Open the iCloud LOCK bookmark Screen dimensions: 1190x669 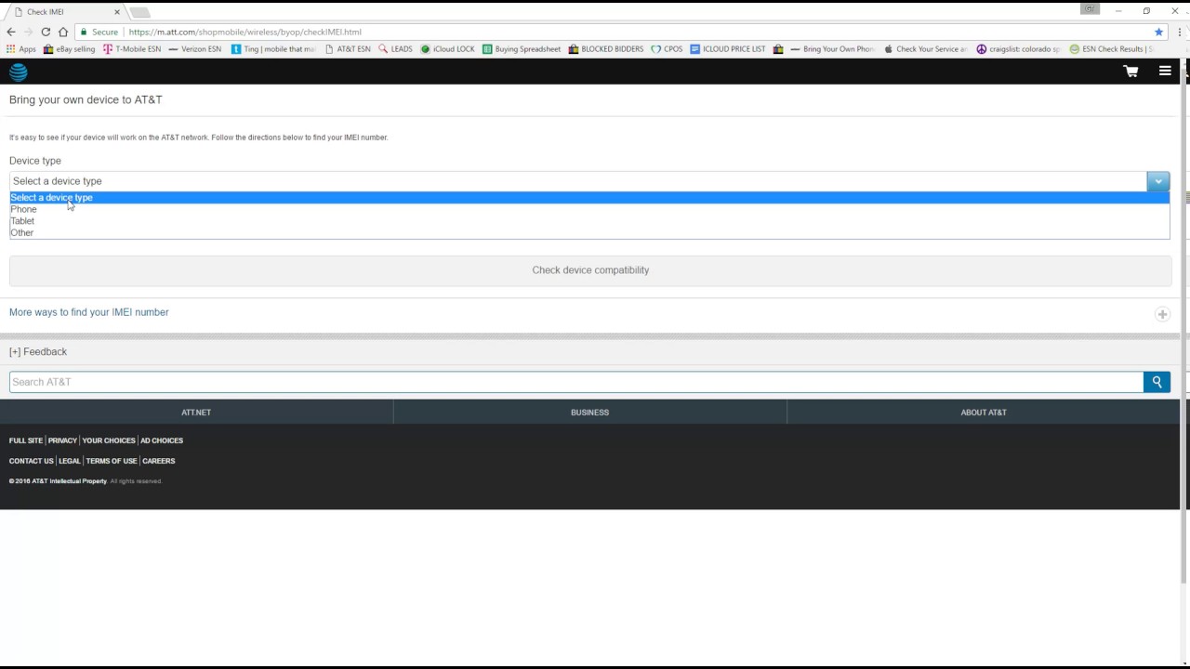(x=448, y=49)
